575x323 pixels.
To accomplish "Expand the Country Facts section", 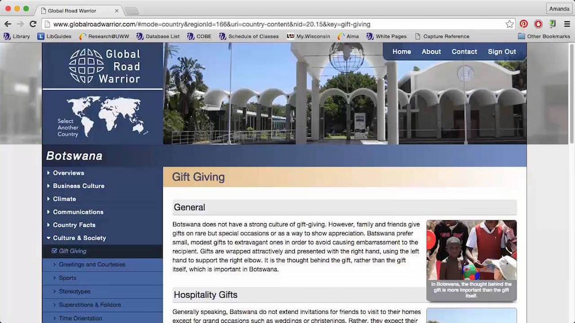I will [74, 225].
